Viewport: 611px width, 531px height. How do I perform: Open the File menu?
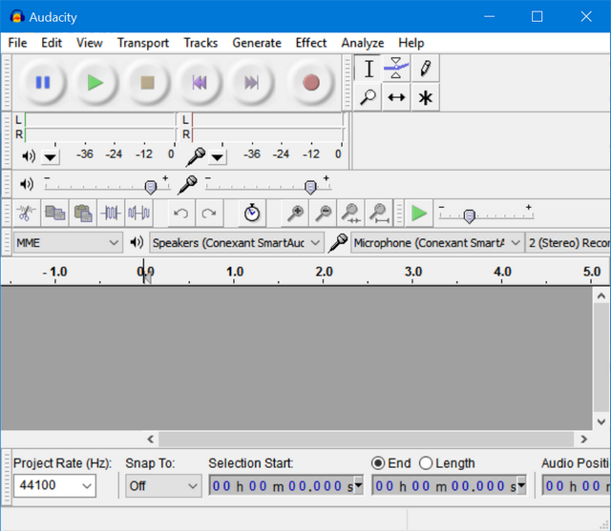click(x=17, y=43)
